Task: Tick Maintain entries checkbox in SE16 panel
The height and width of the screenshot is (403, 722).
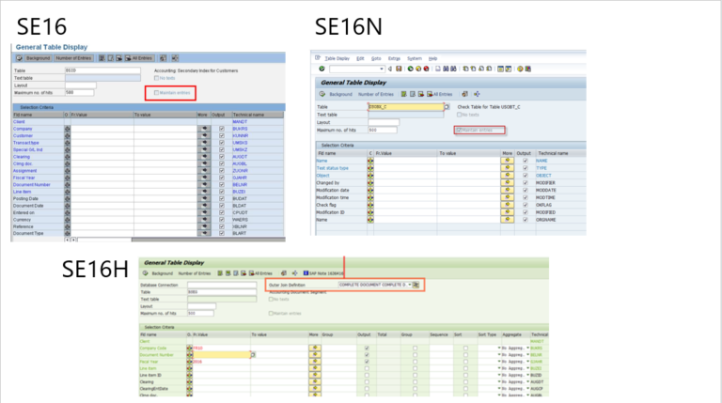Action: tap(157, 93)
